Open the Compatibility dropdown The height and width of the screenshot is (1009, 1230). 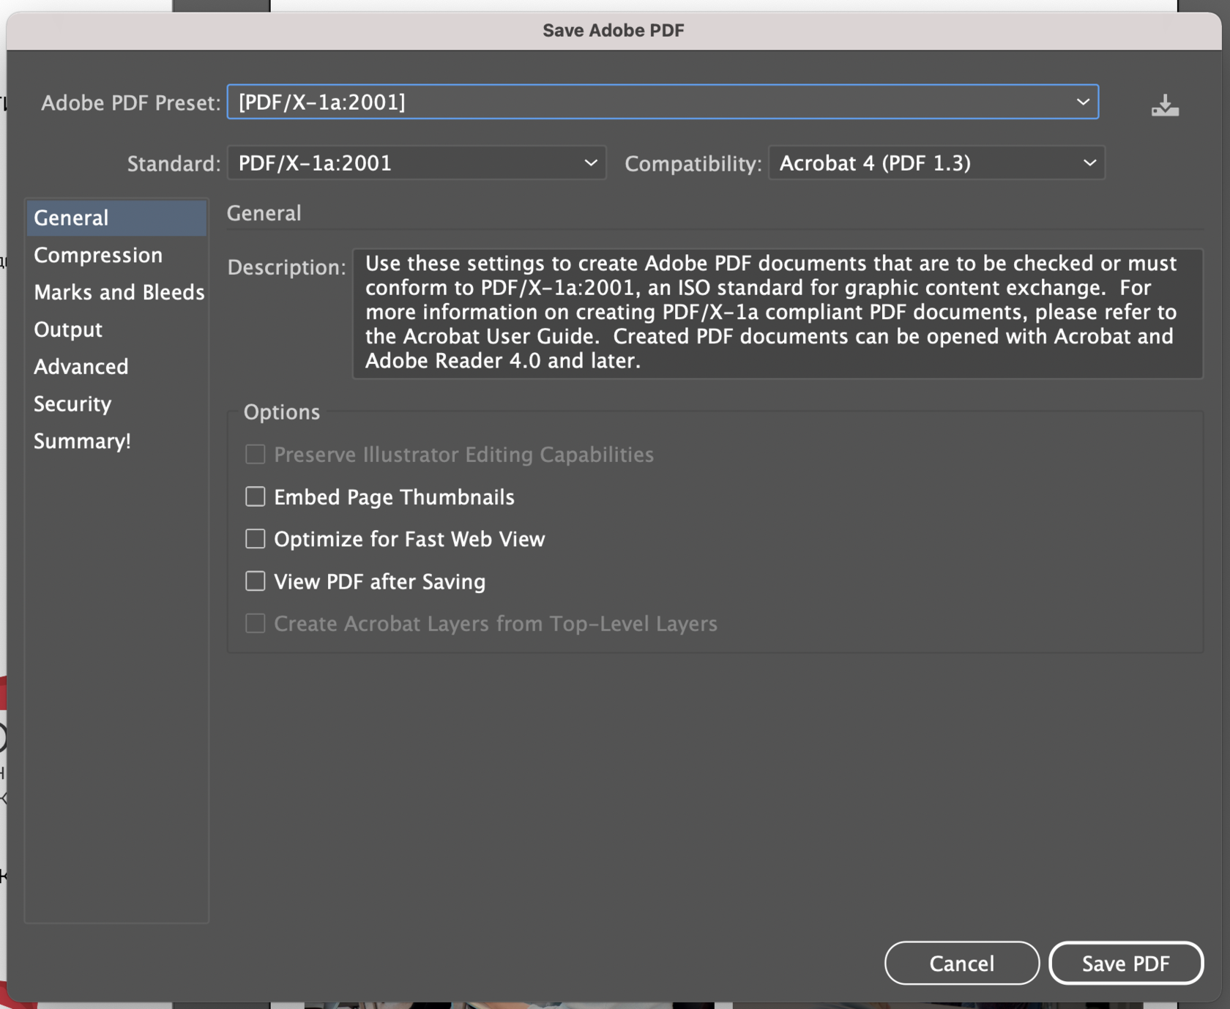pyautogui.click(x=936, y=163)
